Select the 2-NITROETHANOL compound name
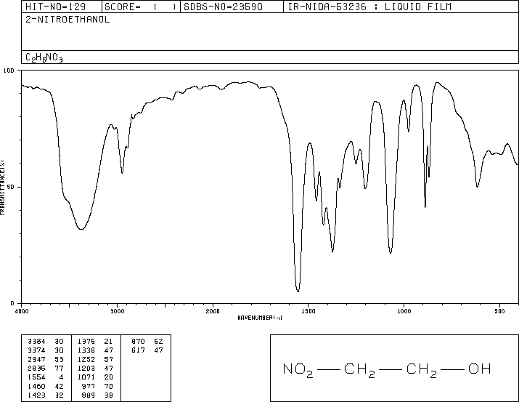This screenshot has height=402, width=519. coord(68,20)
